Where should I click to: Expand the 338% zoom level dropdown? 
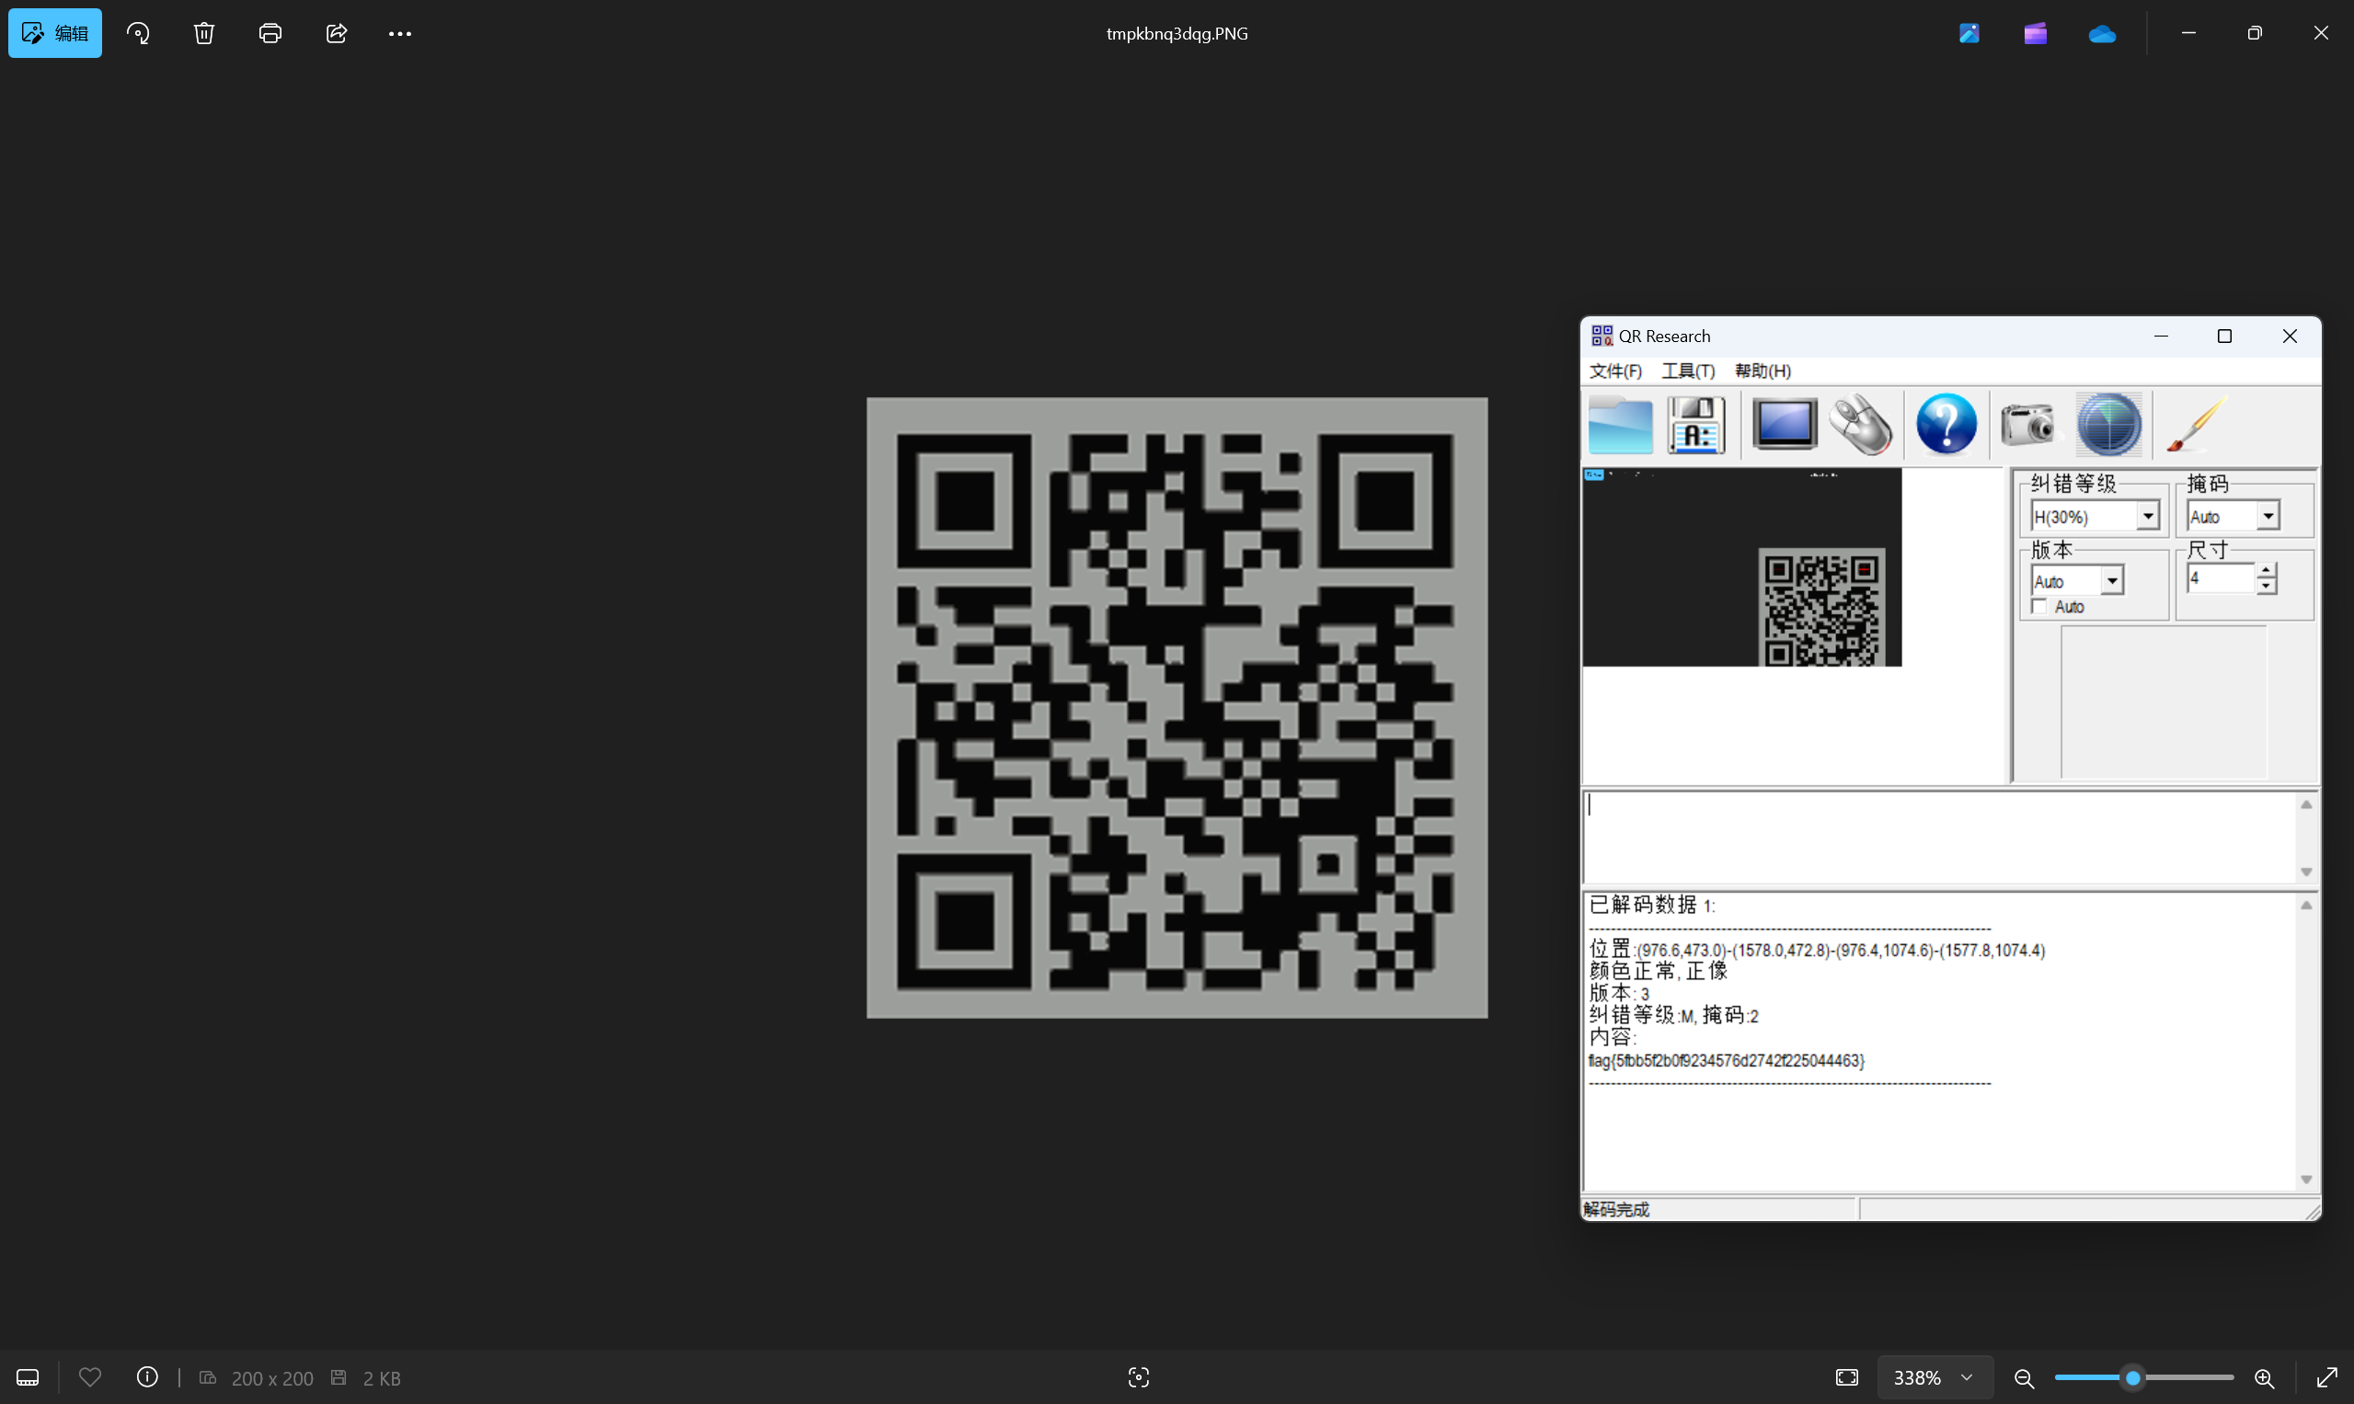(x=1935, y=1377)
